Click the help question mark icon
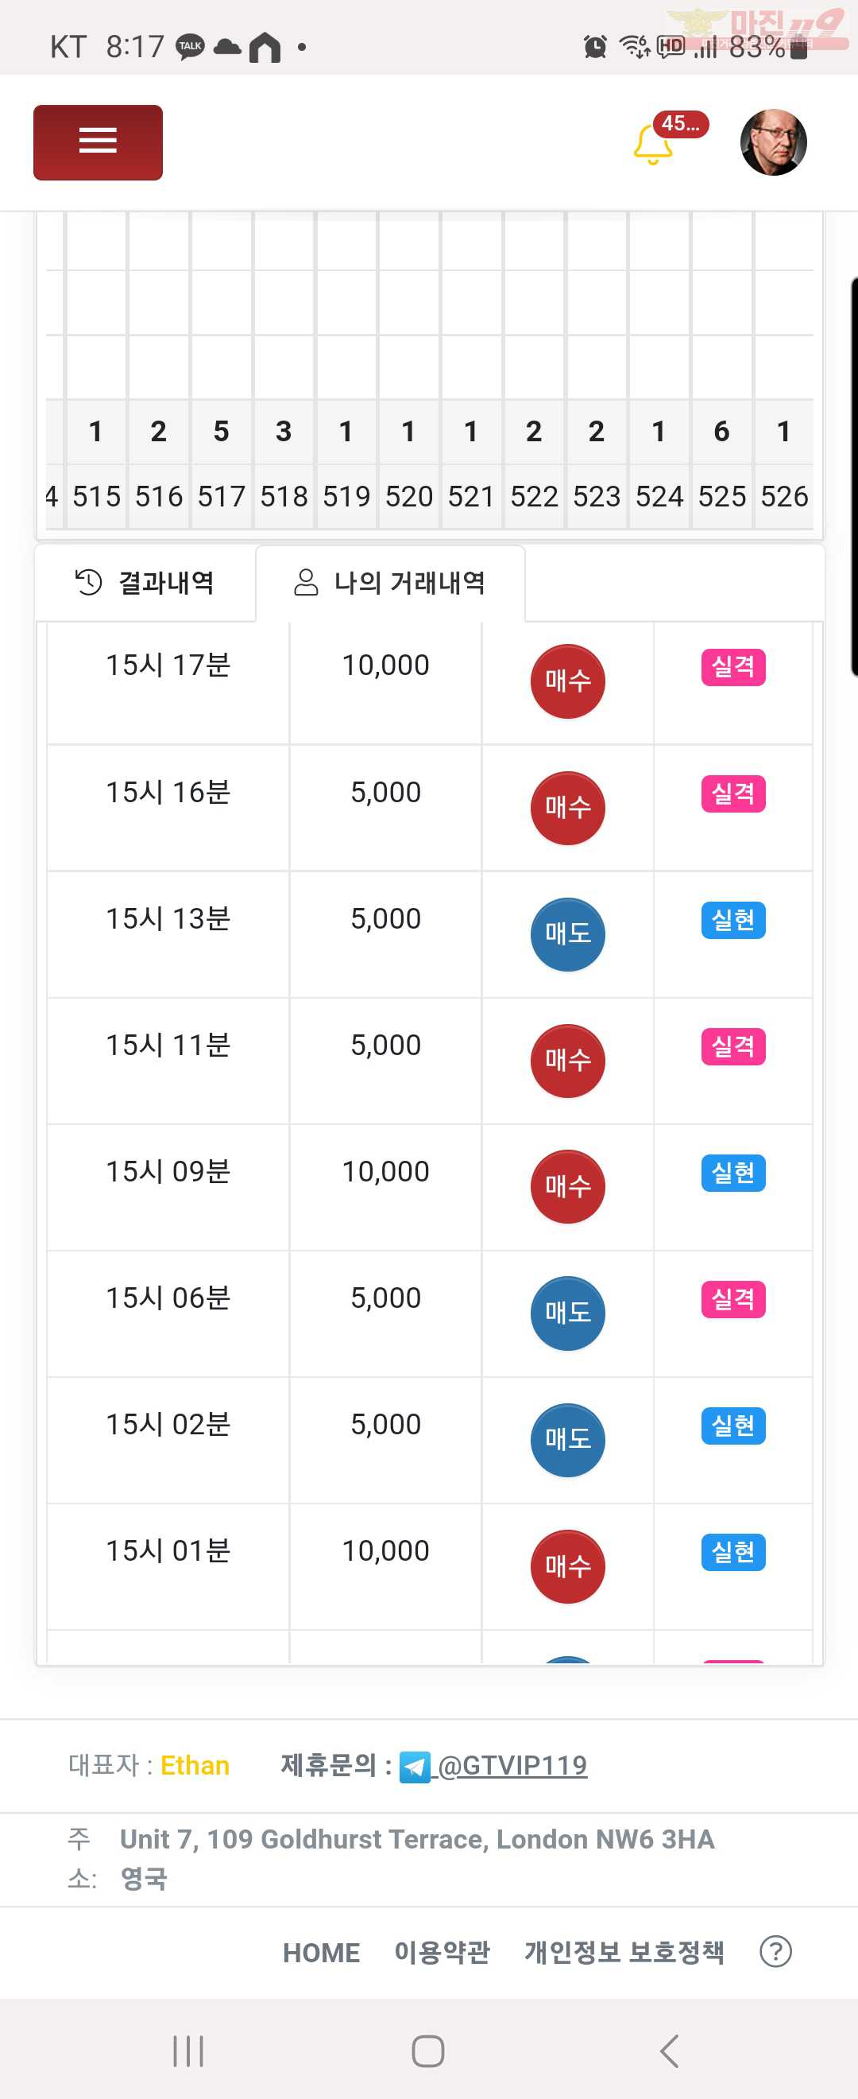 (x=776, y=1952)
